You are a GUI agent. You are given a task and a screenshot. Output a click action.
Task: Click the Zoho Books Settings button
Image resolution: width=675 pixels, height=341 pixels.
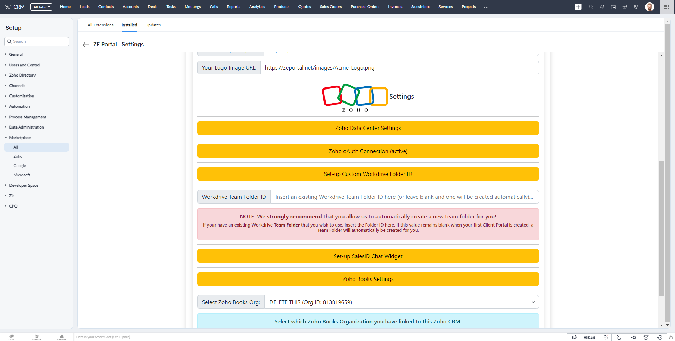point(368,279)
